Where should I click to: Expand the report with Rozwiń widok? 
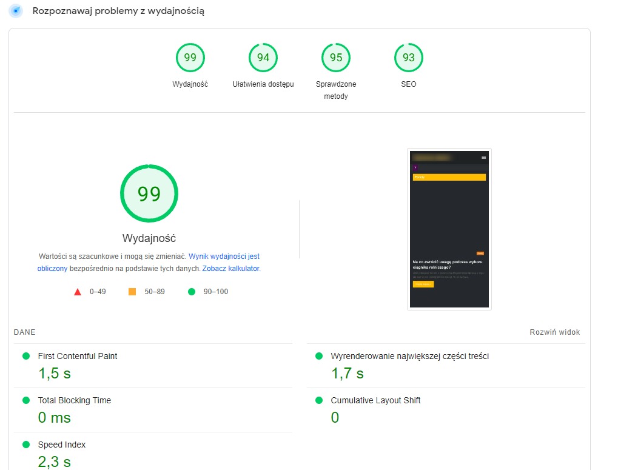click(554, 332)
